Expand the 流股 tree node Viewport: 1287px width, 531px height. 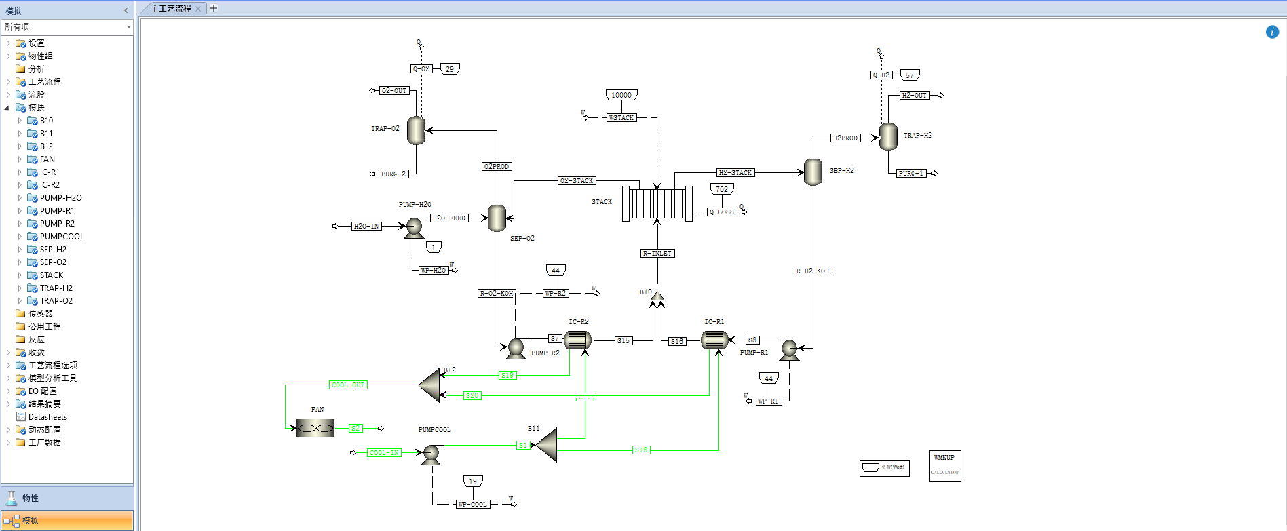click(x=8, y=95)
